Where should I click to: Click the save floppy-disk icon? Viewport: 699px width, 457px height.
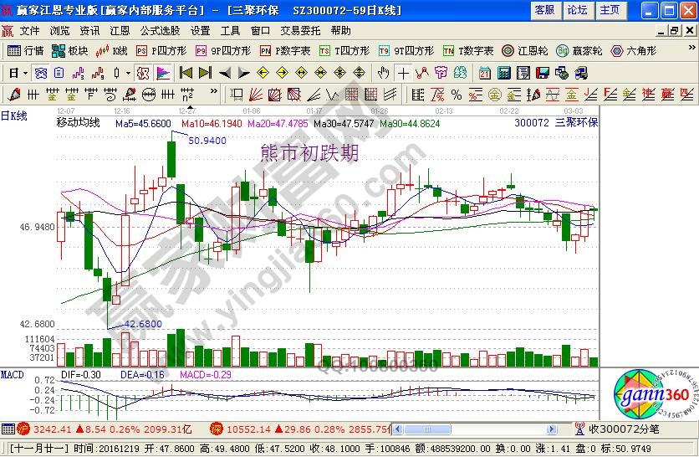click(542, 73)
